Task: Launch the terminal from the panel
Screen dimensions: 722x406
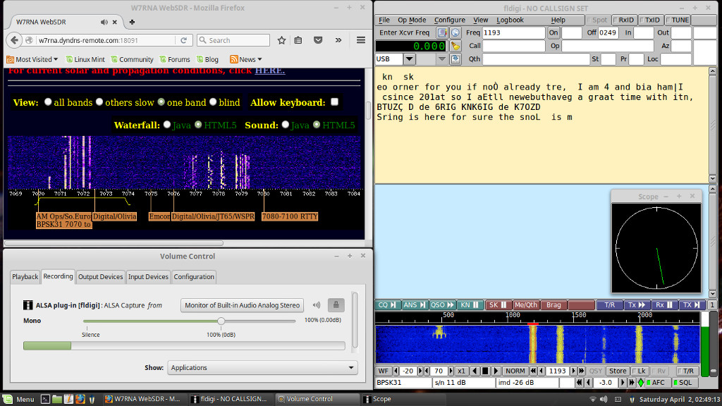Action: coord(45,399)
